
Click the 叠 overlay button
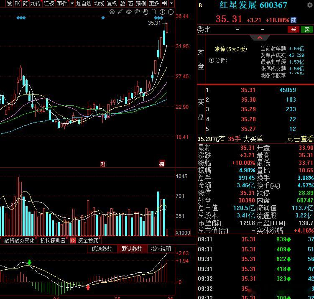[x=123, y=3]
